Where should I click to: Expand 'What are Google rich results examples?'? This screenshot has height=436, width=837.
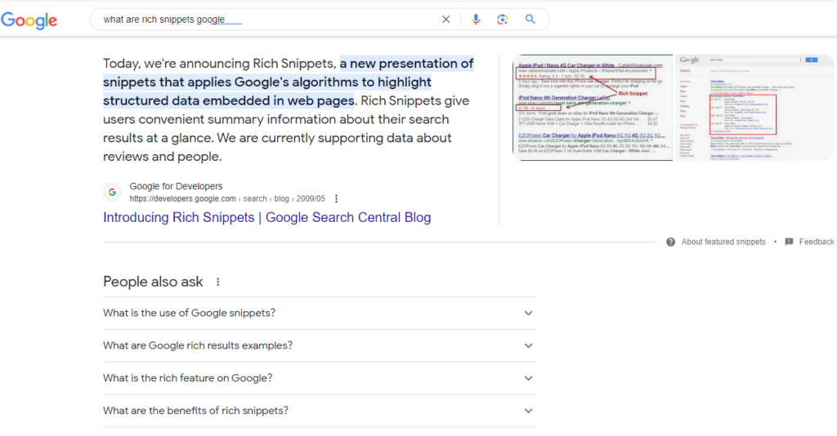click(x=320, y=345)
